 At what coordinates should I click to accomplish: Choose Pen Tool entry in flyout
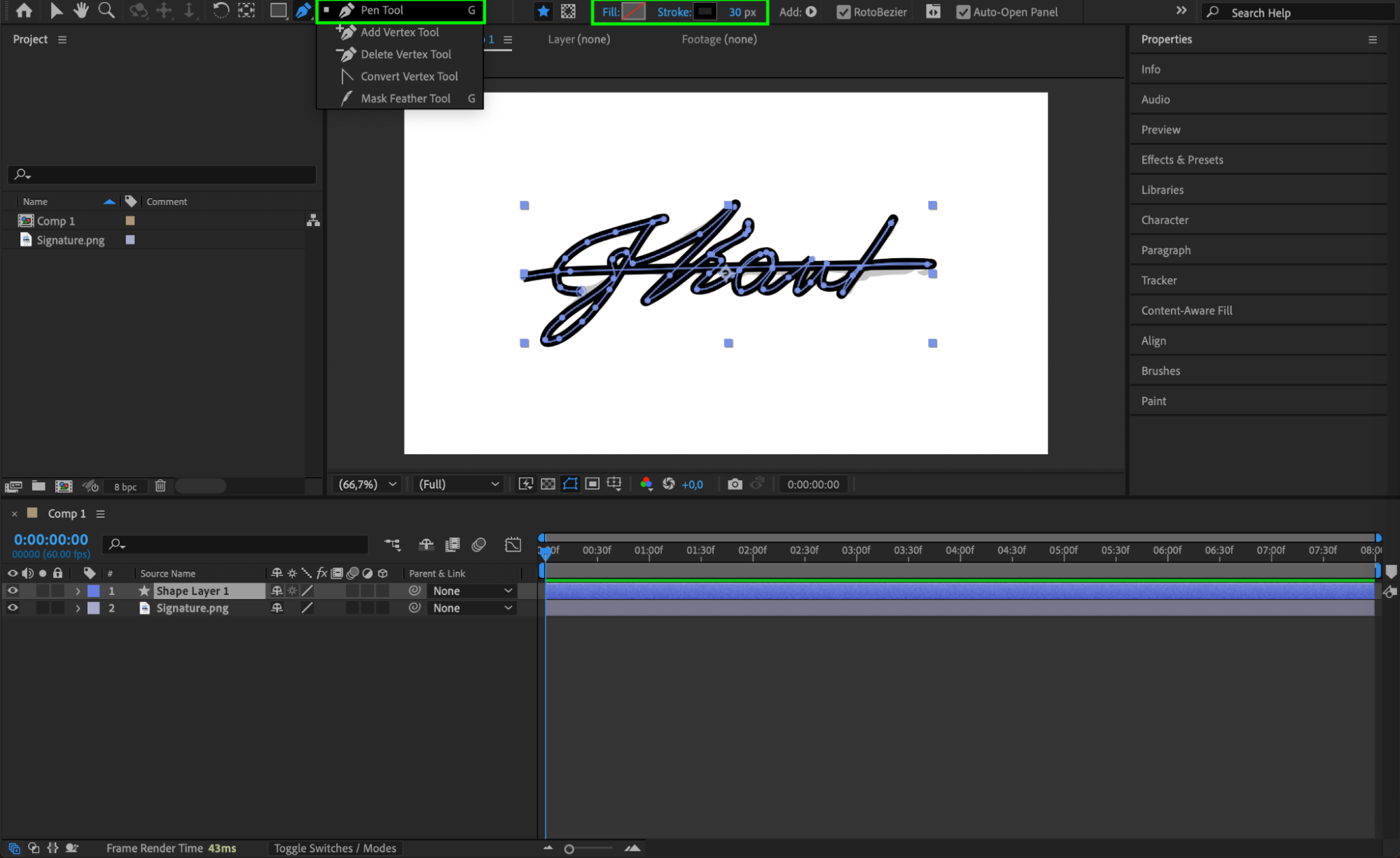pos(400,10)
